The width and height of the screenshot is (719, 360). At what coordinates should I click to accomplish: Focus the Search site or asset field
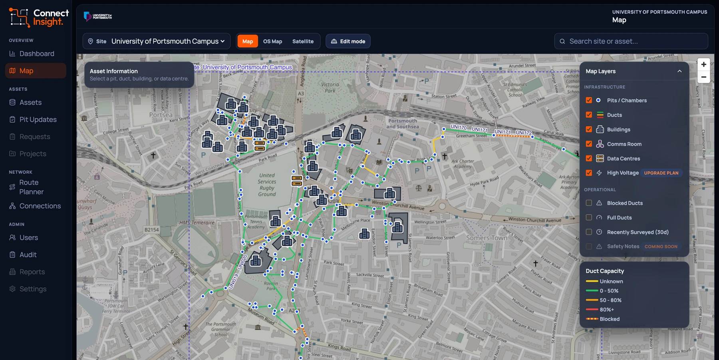click(x=631, y=41)
